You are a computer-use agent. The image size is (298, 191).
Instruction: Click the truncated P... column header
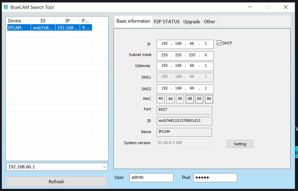(86, 21)
